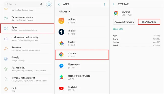164x94 pixels.
Task: Tap the Space used heading
Action: pyautogui.click(x=118, y=29)
